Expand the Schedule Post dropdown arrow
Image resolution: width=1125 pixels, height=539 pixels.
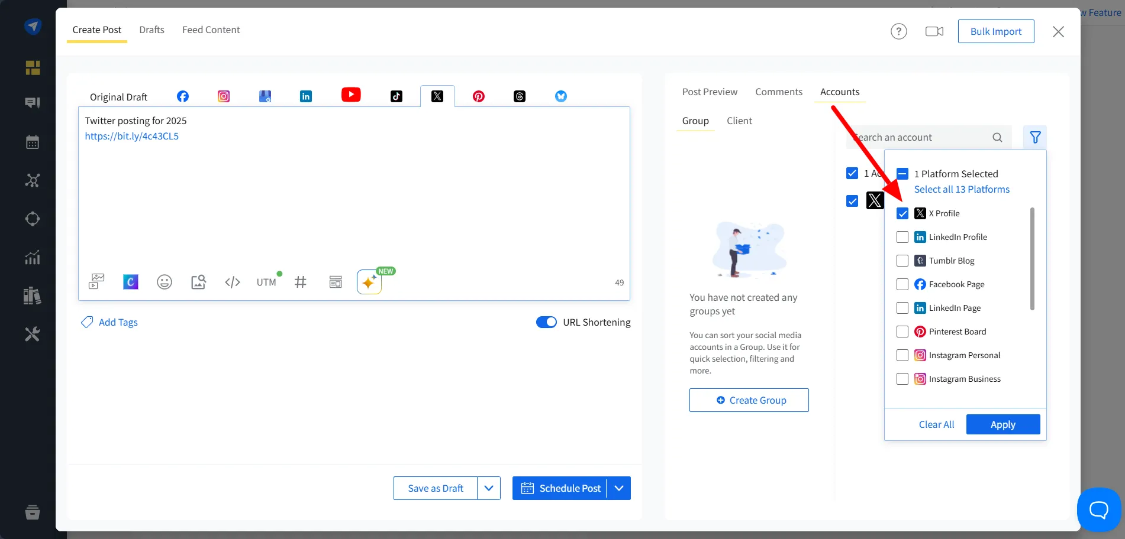(x=619, y=488)
